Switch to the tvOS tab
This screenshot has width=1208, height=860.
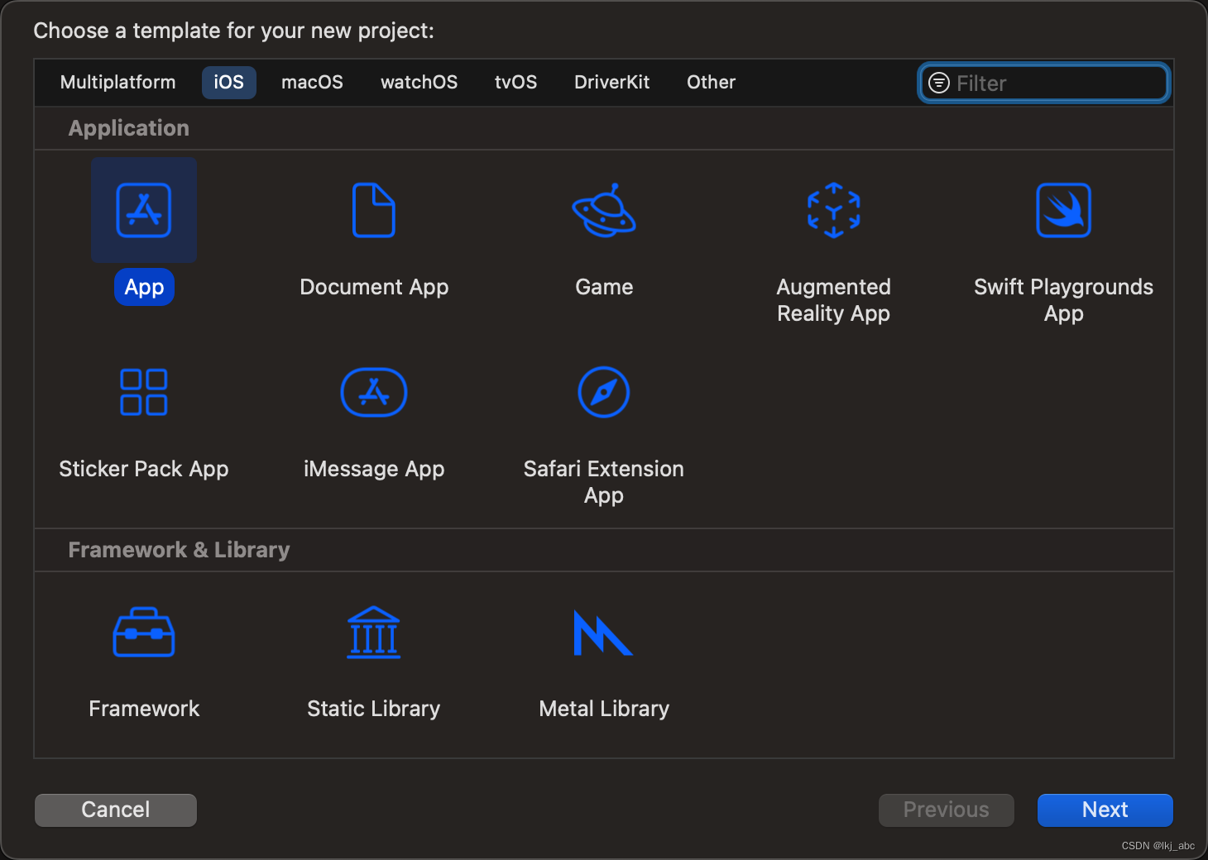click(x=516, y=83)
